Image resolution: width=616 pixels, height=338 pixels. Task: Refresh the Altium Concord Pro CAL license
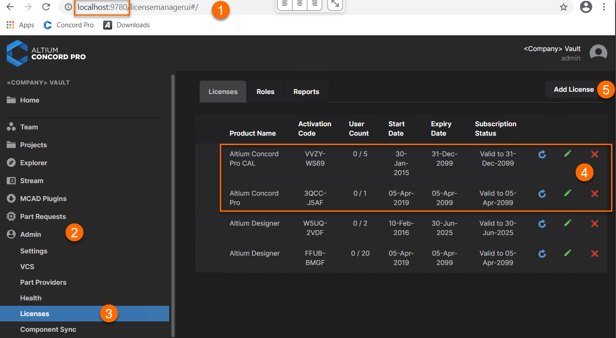coord(542,154)
